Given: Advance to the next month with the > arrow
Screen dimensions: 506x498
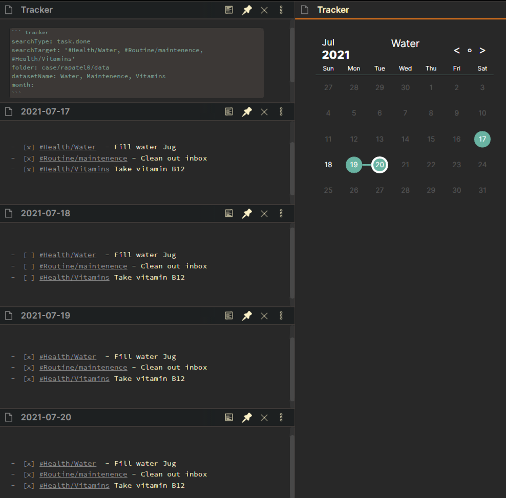Looking at the screenshot, I should pos(482,51).
